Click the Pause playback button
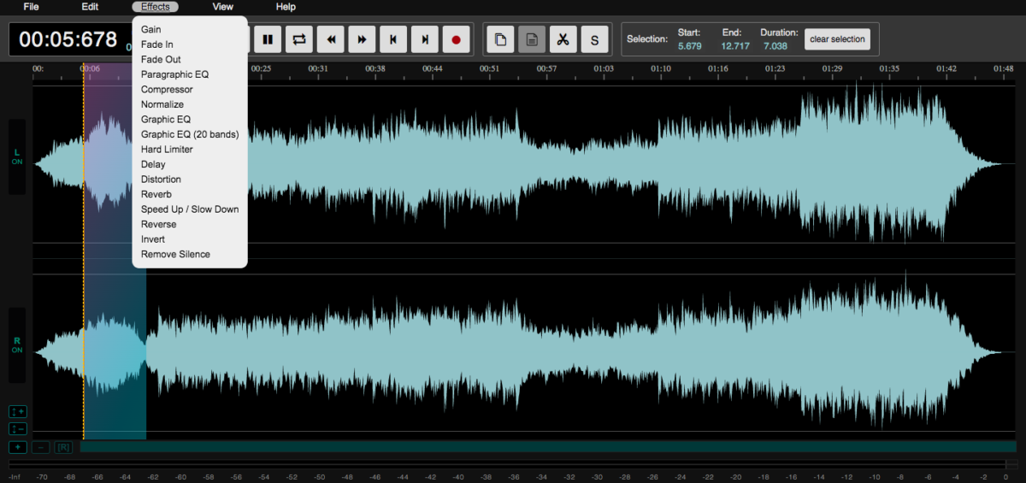Viewport: 1026px width, 483px height. coord(268,39)
